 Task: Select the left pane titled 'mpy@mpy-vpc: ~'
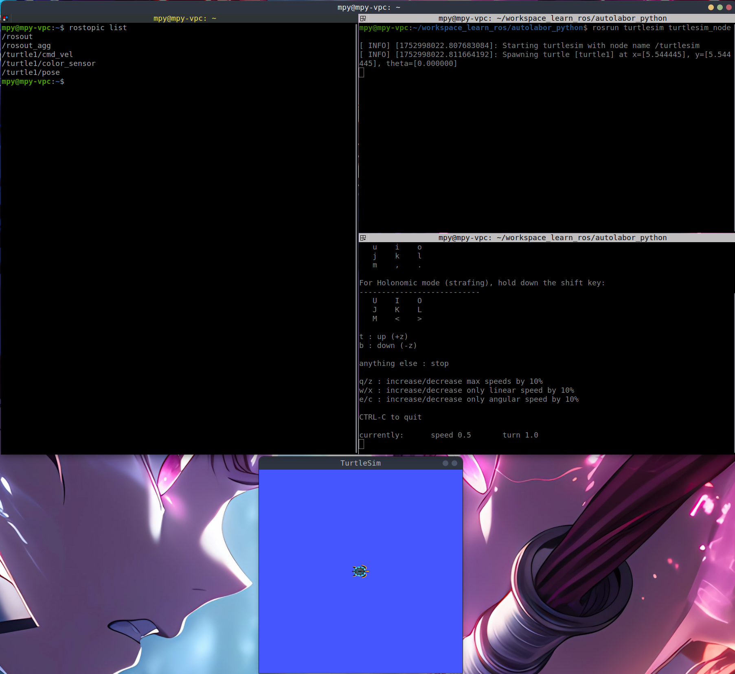click(x=184, y=18)
